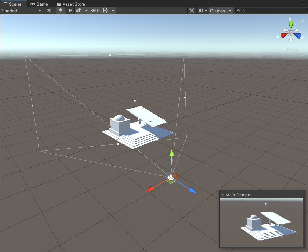
Task: Expand the Gizmos dropdown arrow
Action: (230, 11)
